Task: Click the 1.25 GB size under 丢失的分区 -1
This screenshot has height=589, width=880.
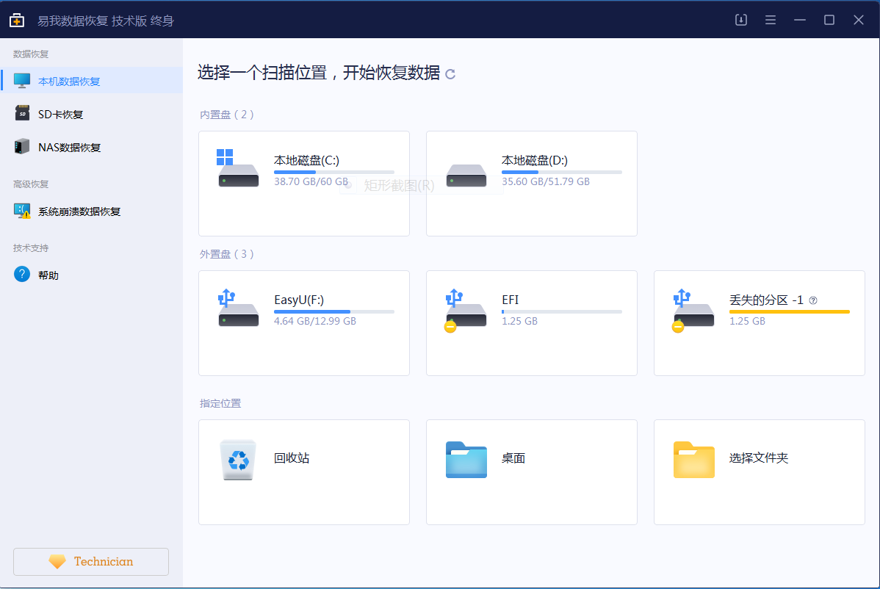Action: (747, 321)
